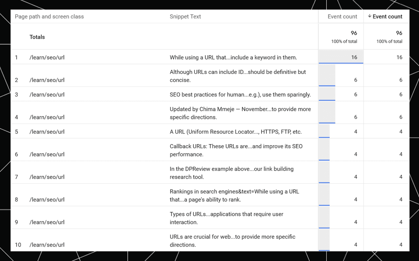Screen dimensions: 419x261
Task: Select 'Rankings in search engines&text' snippet
Action: click(234, 195)
